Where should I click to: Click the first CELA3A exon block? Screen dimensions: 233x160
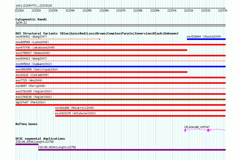(185, 130)
